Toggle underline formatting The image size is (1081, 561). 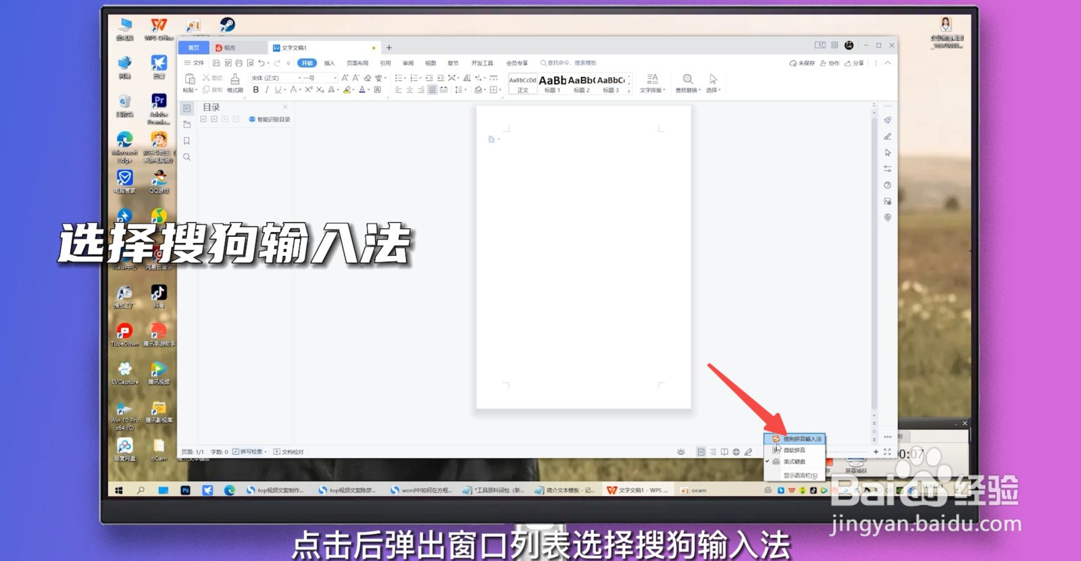click(x=277, y=90)
